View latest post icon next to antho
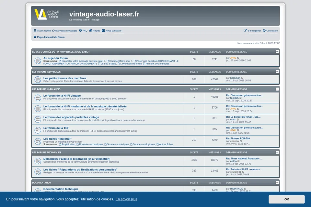311x207 pixels. coord(239,161)
